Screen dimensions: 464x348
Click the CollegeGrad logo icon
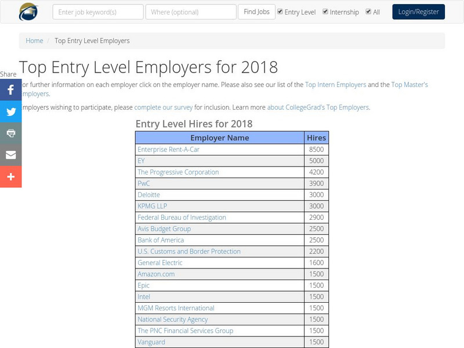(x=28, y=12)
